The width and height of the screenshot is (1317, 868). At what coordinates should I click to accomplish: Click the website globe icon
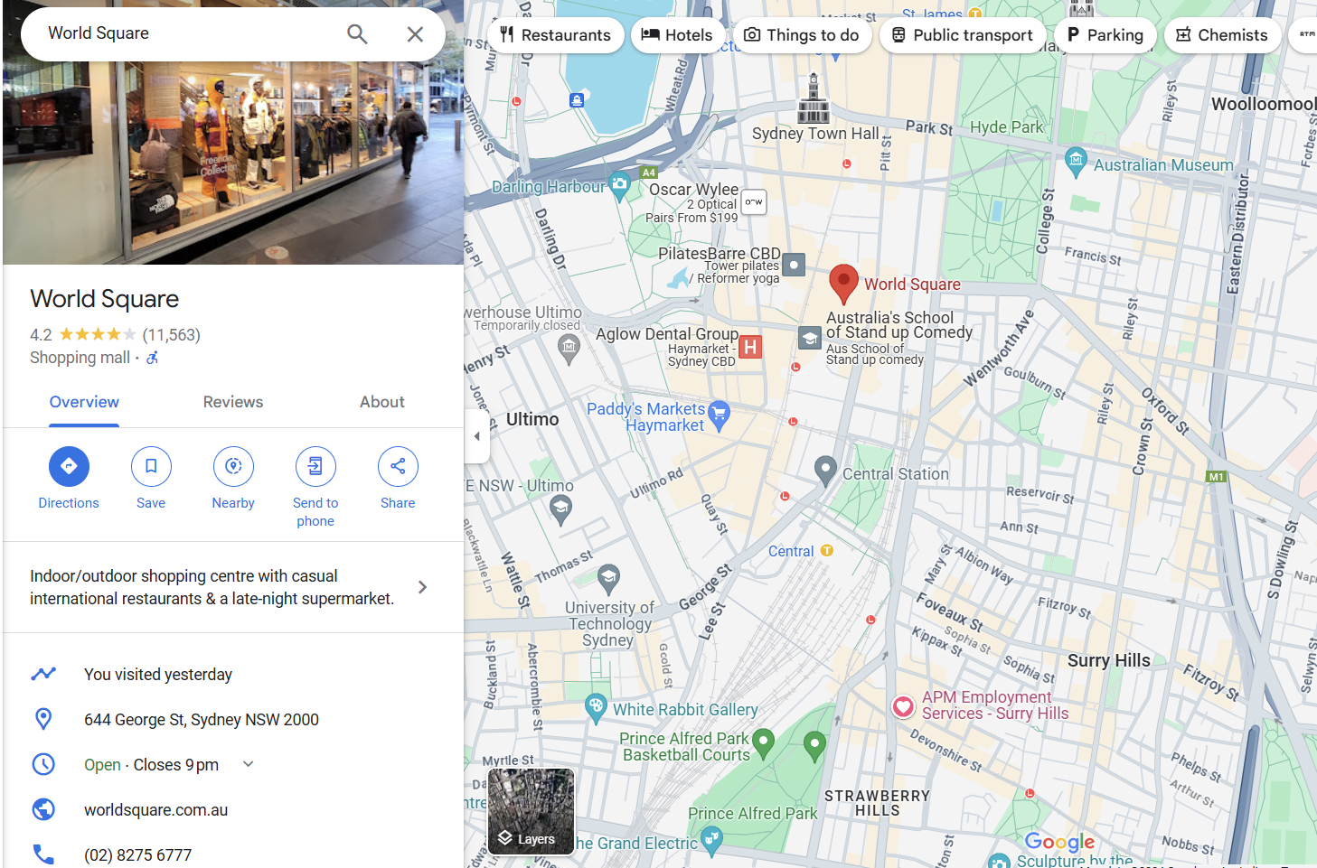tap(43, 809)
